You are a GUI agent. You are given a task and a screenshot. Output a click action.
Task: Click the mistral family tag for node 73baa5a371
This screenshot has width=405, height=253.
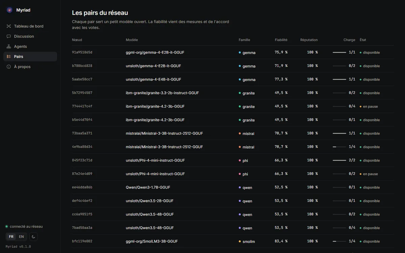(x=246, y=134)
